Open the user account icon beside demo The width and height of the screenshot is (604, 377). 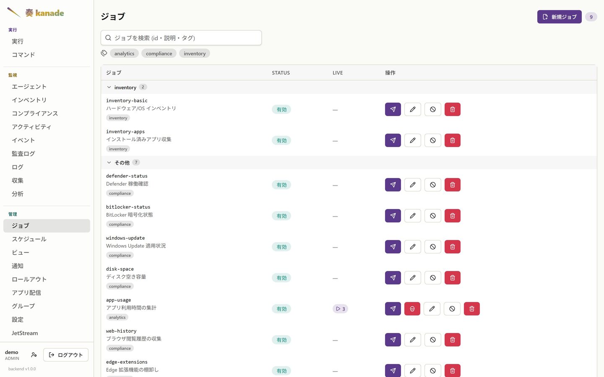34,355
